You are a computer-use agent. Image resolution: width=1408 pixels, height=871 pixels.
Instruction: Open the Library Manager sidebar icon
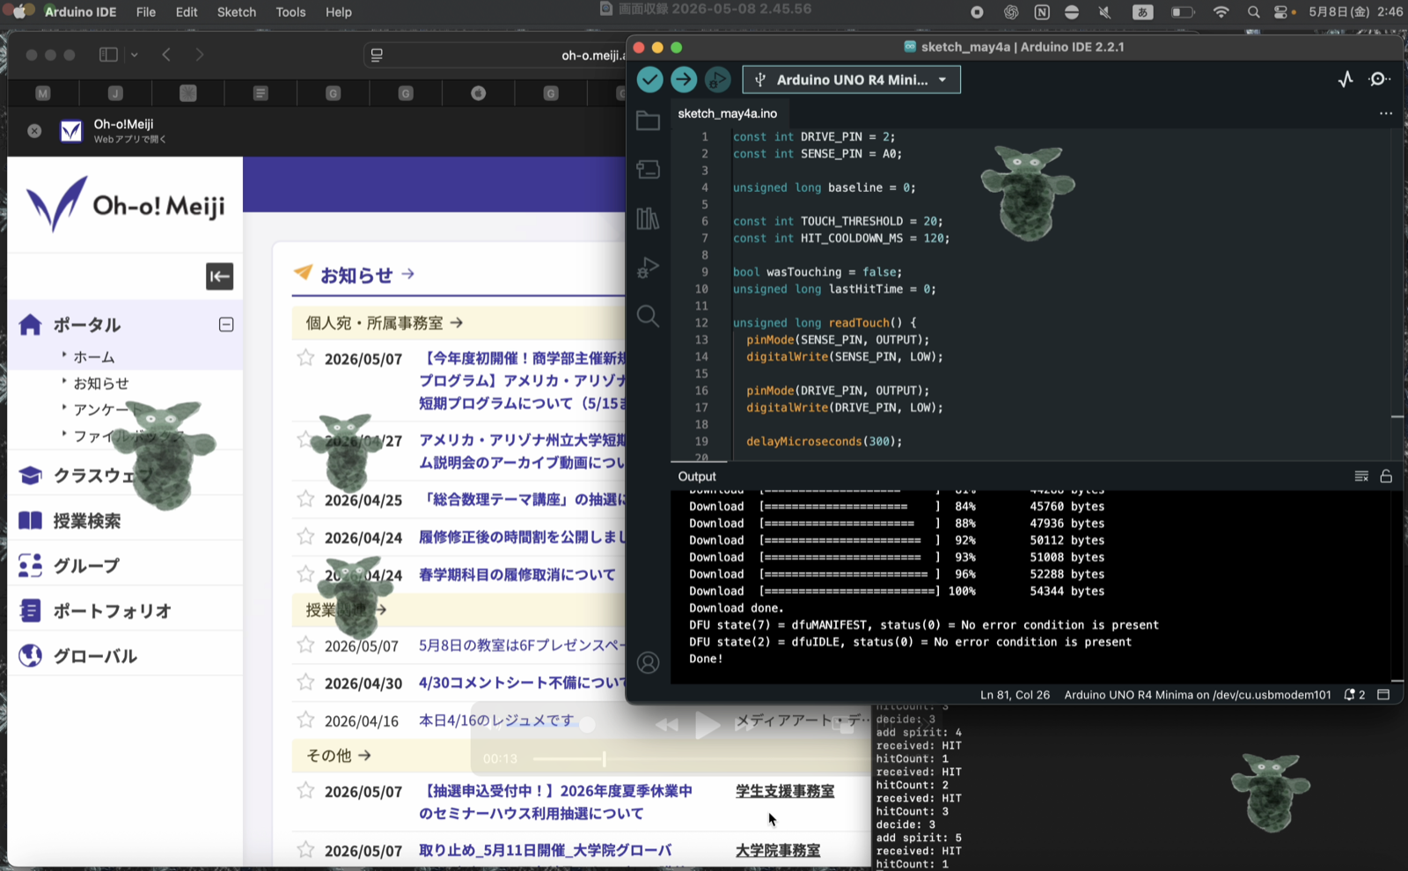(x=648, y=218)
